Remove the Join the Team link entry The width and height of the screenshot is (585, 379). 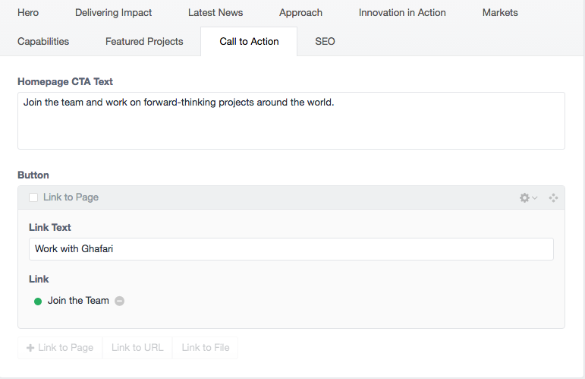tap(119, 301)
